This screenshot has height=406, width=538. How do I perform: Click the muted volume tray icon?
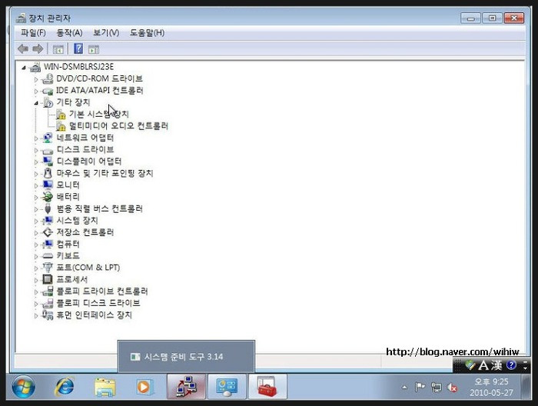point(452,388)
